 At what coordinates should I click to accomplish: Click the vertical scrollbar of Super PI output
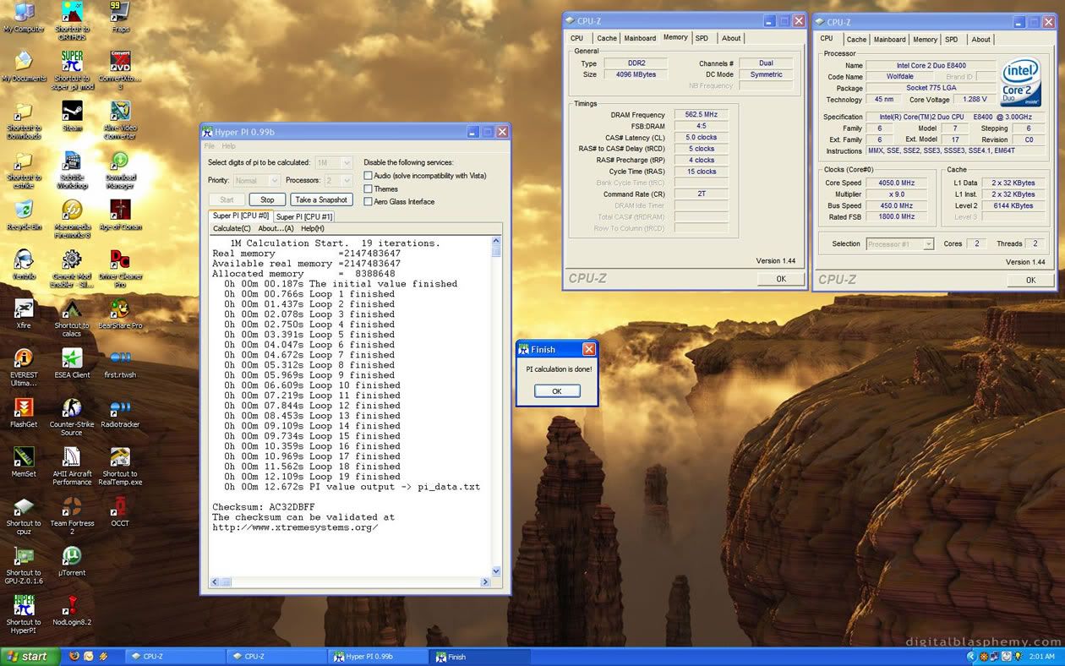[x=496, y=406]
